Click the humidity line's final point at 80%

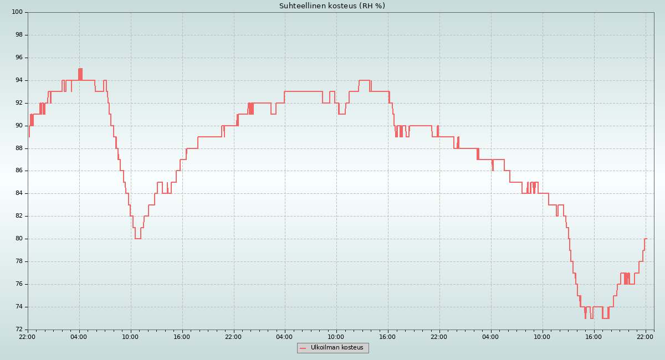[x=646, y=239]
